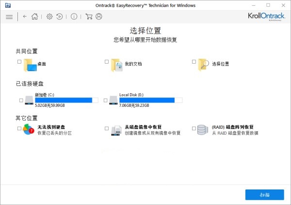The image size is (291, 205).
Task: Go back with the arrow icon
Action: (25, 17)
